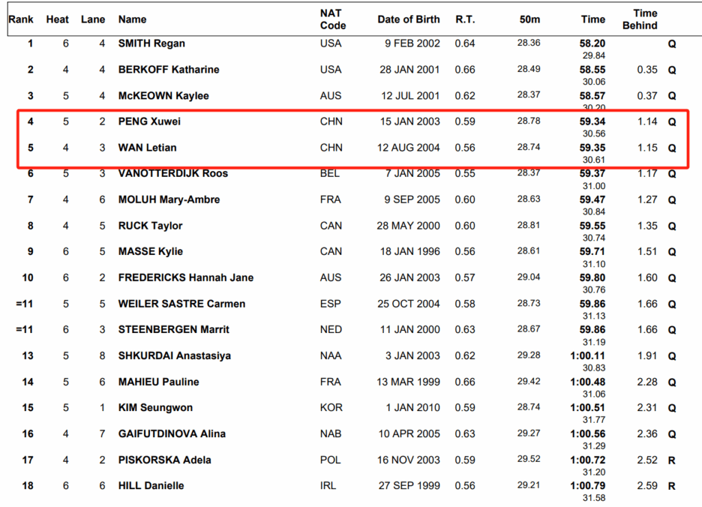
Task: Click the Lane column header
Action: tap(93, 19)
